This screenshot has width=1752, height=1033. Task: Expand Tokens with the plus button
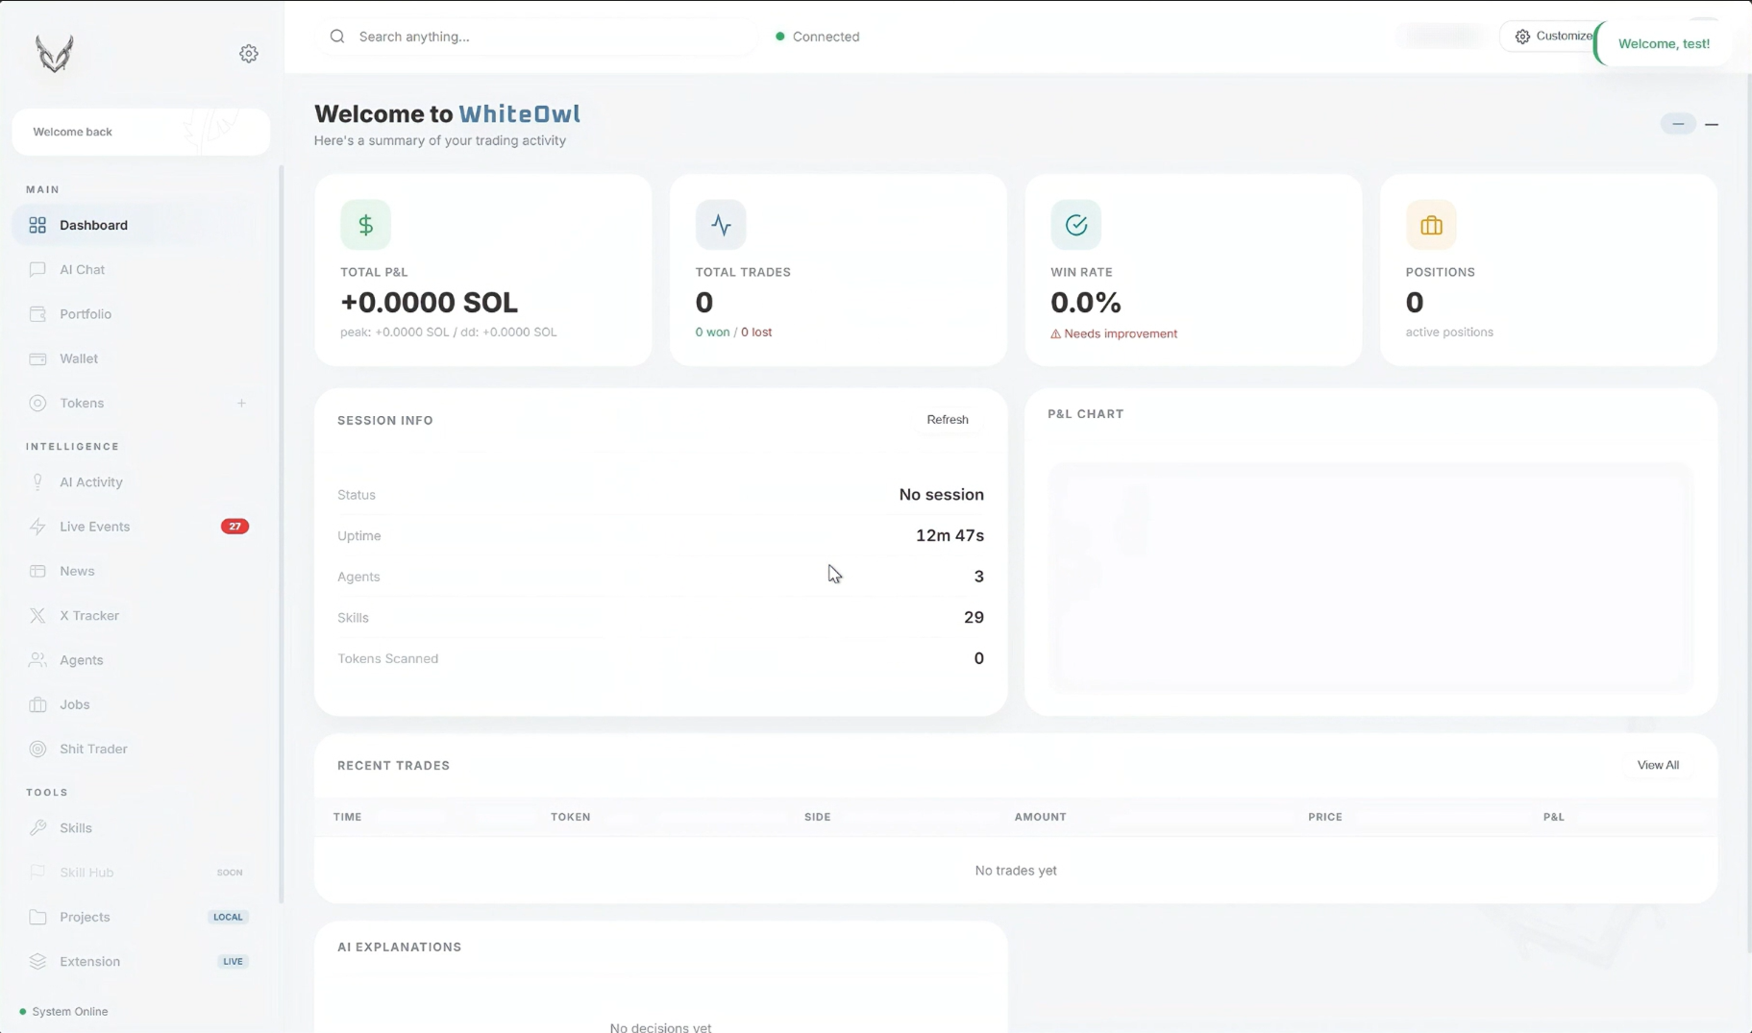[x=241, y=403]
